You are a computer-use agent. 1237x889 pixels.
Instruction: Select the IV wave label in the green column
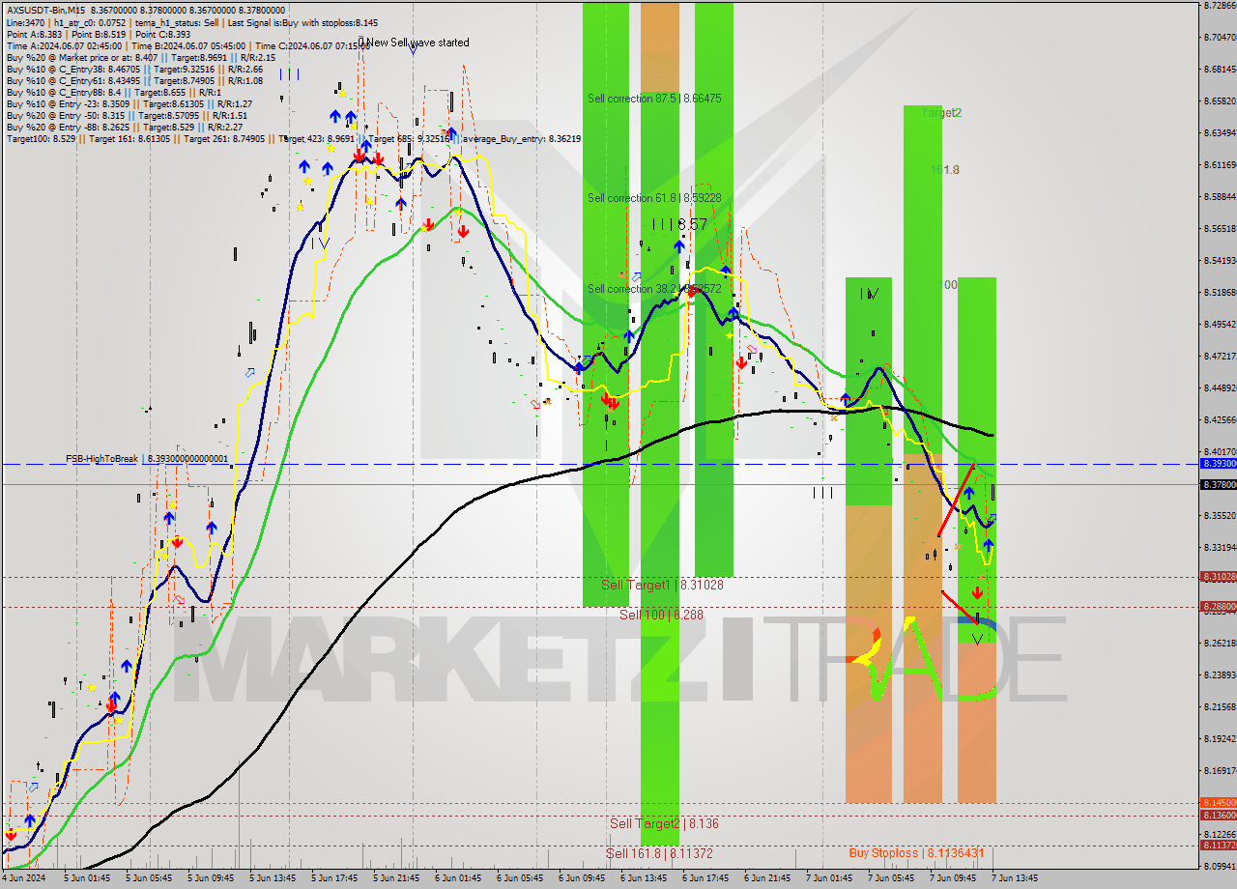click(x=870, y=294)
